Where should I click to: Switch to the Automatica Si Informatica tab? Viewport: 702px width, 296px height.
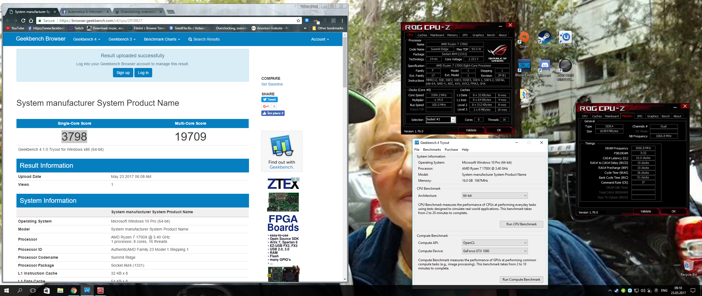(86, 12)
